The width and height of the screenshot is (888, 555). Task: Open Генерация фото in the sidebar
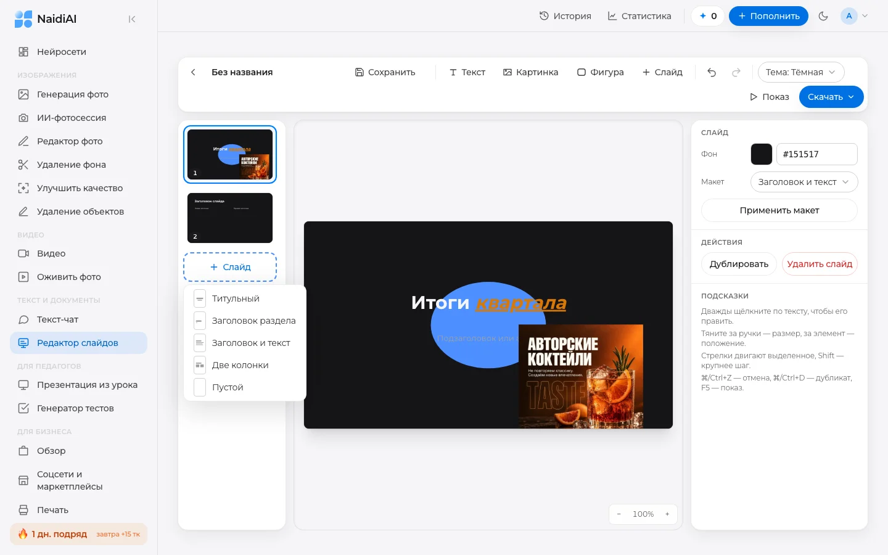pyautogui.click(x=78, y=94)
